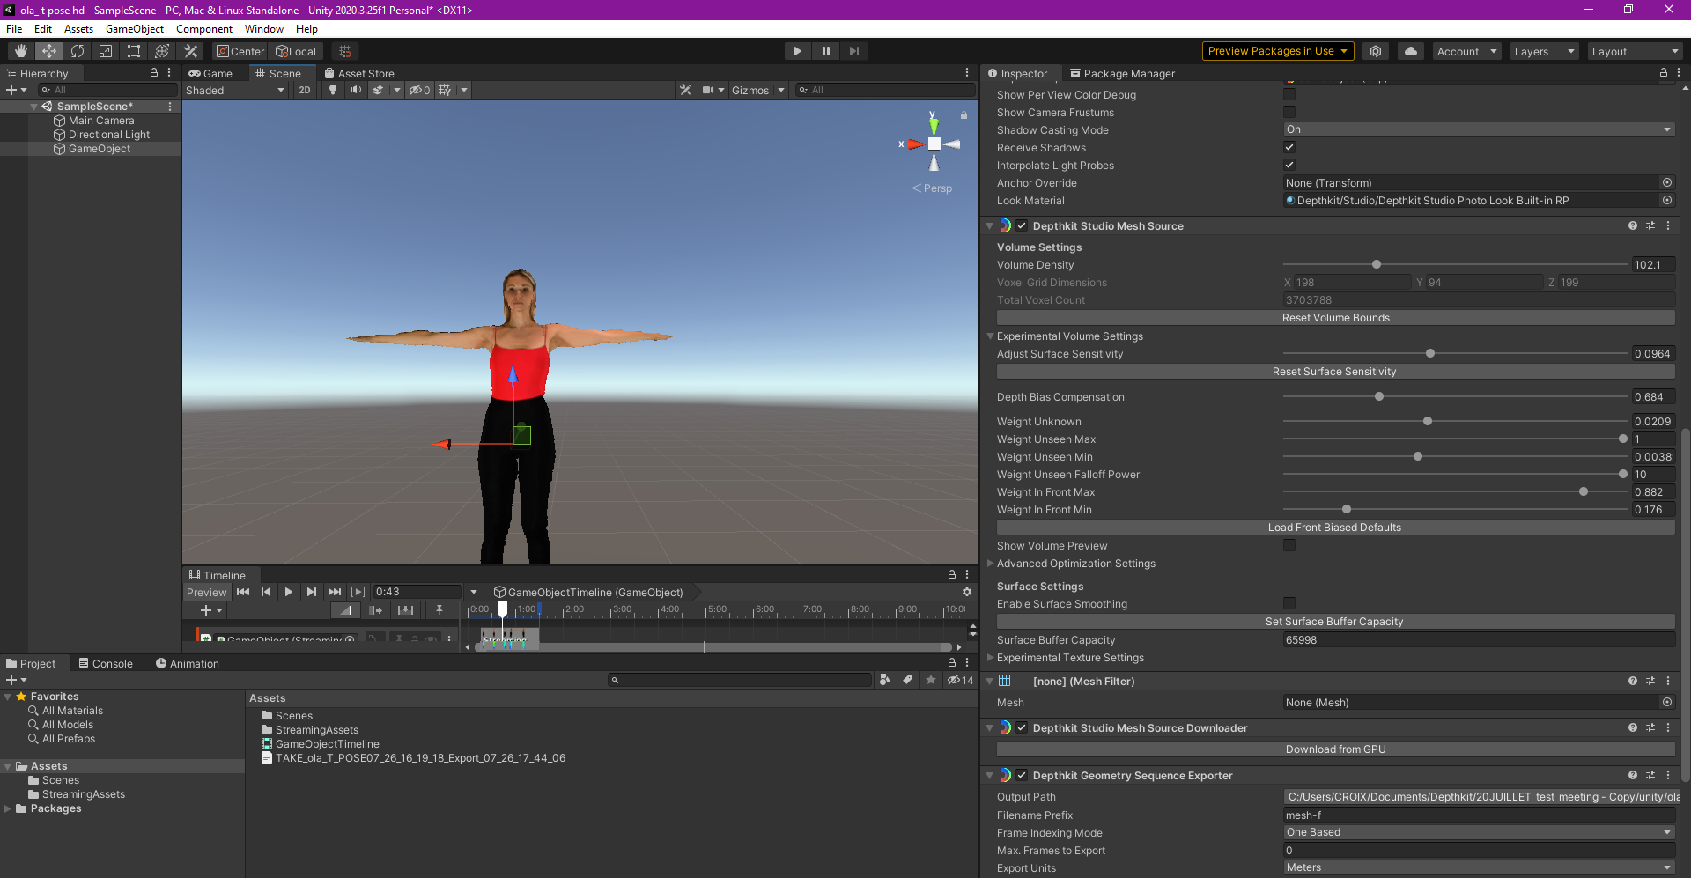
Task: Click the Volume Density slider handle
Action: [x=1376, y=264]
